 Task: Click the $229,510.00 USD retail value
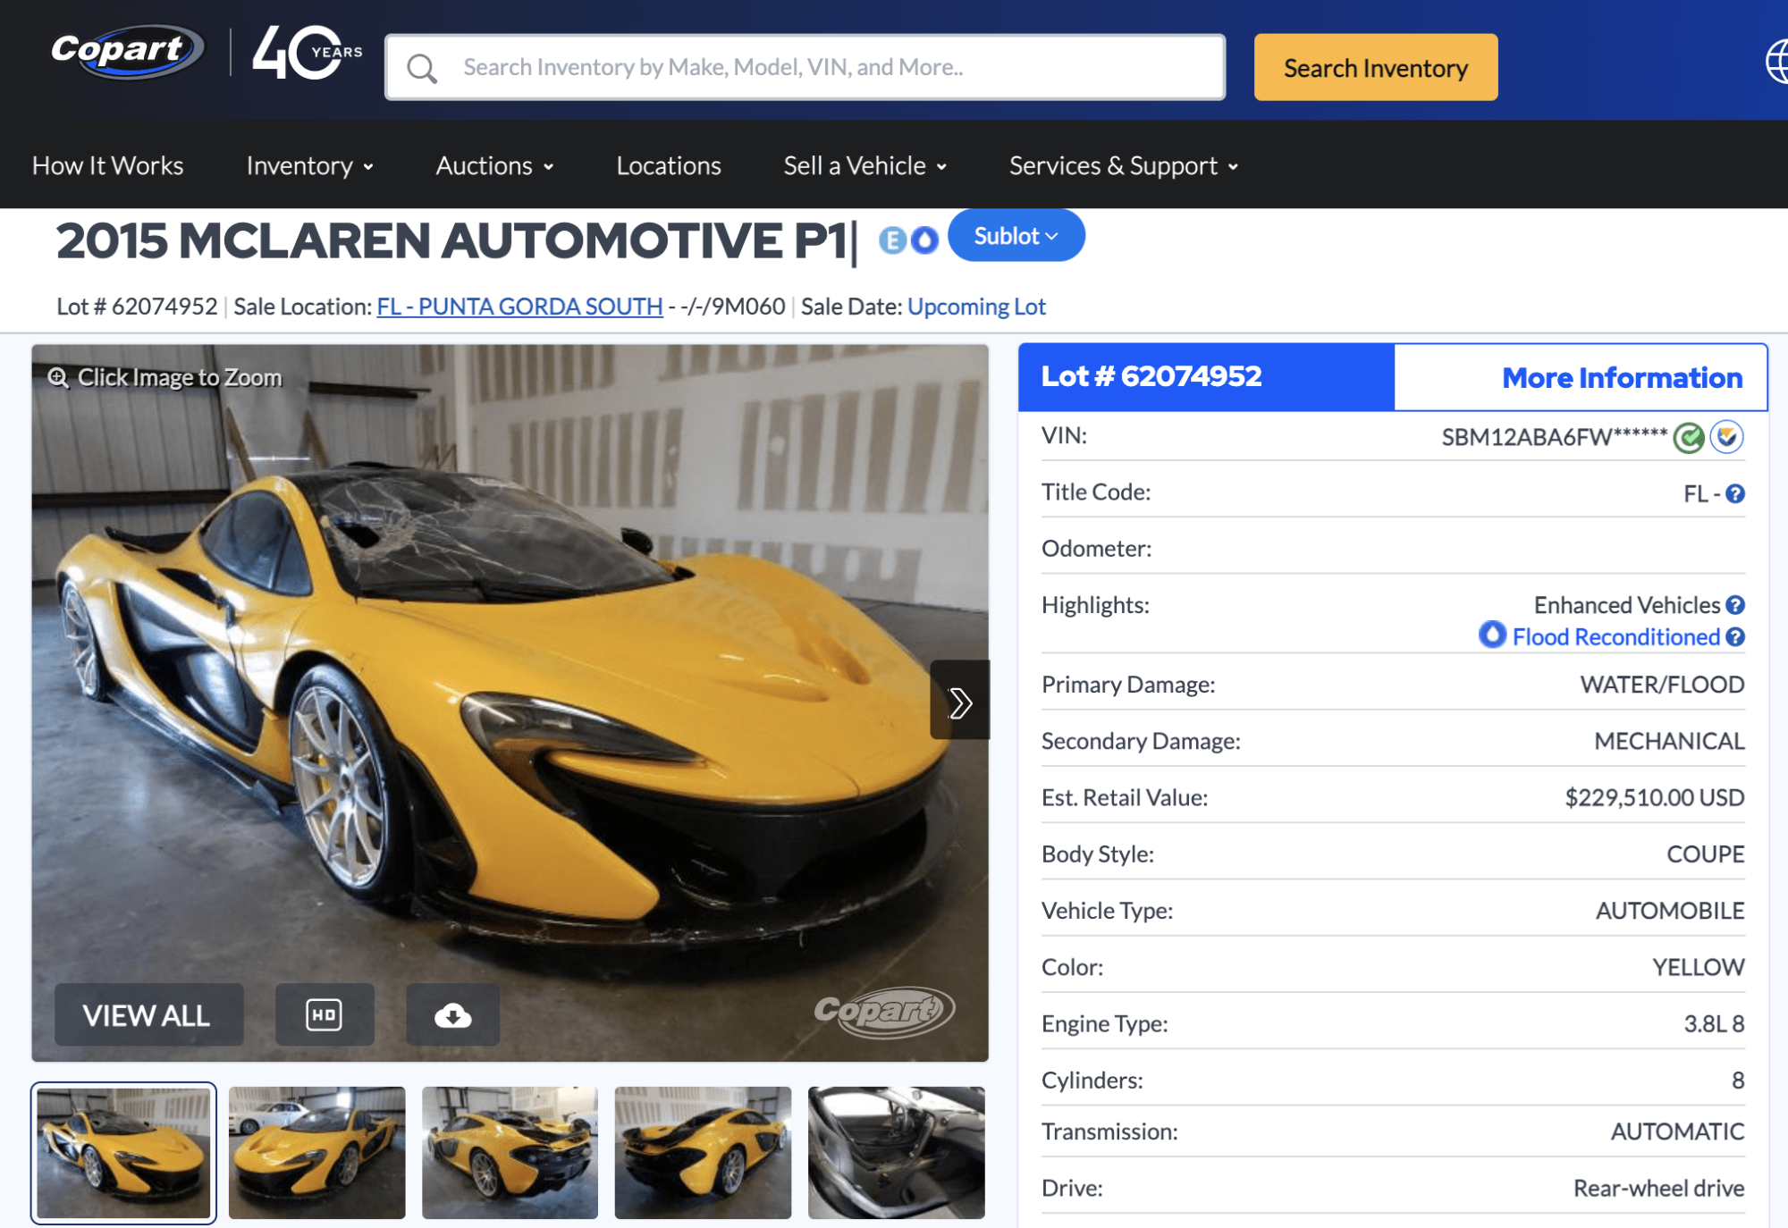coord(1654,797)
